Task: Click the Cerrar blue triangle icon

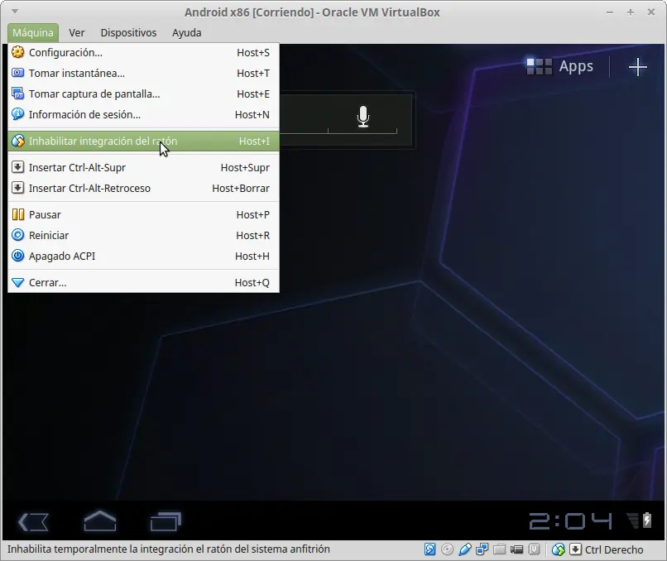Action: coord(18,282)
